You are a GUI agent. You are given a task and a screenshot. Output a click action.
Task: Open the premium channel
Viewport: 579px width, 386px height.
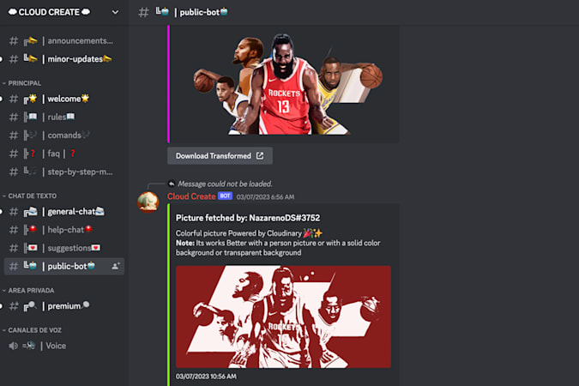[x=63, y=306]
